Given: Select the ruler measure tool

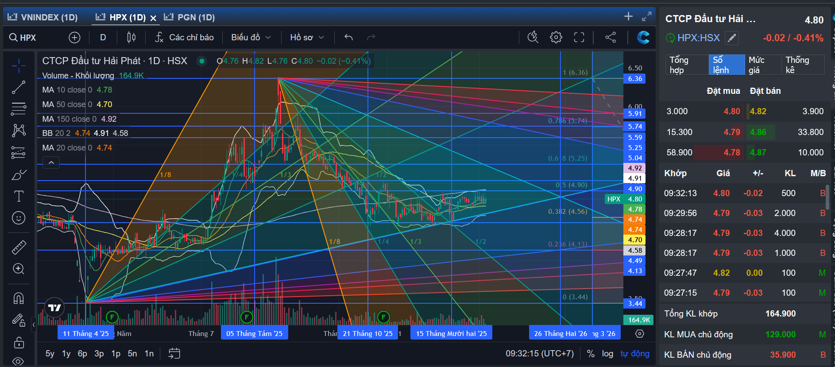Looking at the screenshot, I should coord(19,247).
